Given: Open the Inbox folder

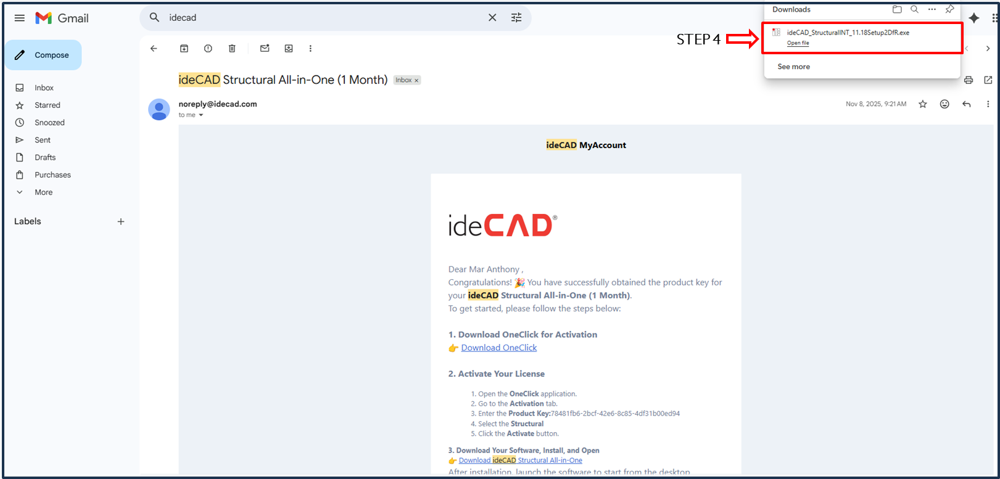Looking at the screenshot, I should (x=44, y=88).
